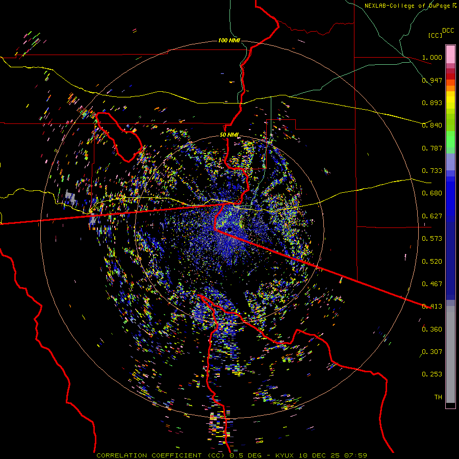Select the 0.573 scale value
The width and height of the screenshot is (459, 459).
click(432, 239)
